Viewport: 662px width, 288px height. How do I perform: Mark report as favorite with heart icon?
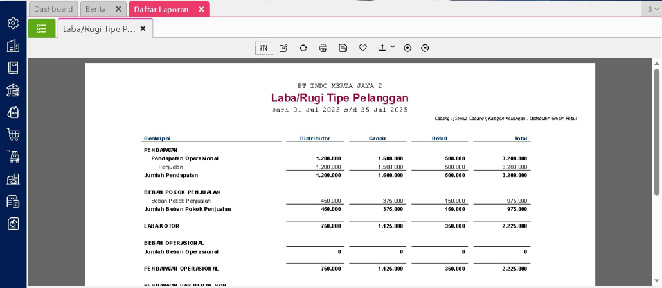click(x=363, y=48)
